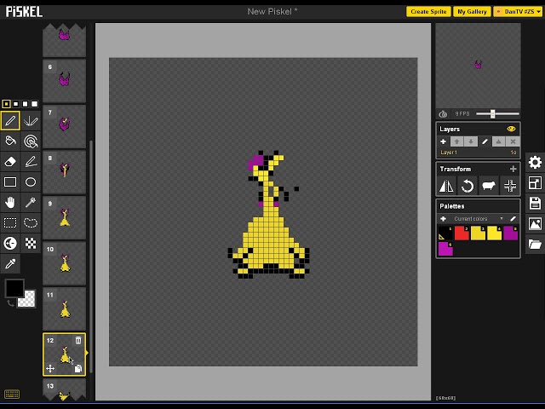Click Create Sprite button
Image resolution: width=545 pixels, height=409 pixels.
428,11
